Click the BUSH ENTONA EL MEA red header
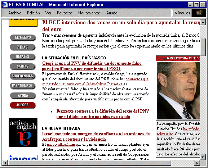Screen dimensions: 208x168 pyautogui.click(x=178, y=58)
